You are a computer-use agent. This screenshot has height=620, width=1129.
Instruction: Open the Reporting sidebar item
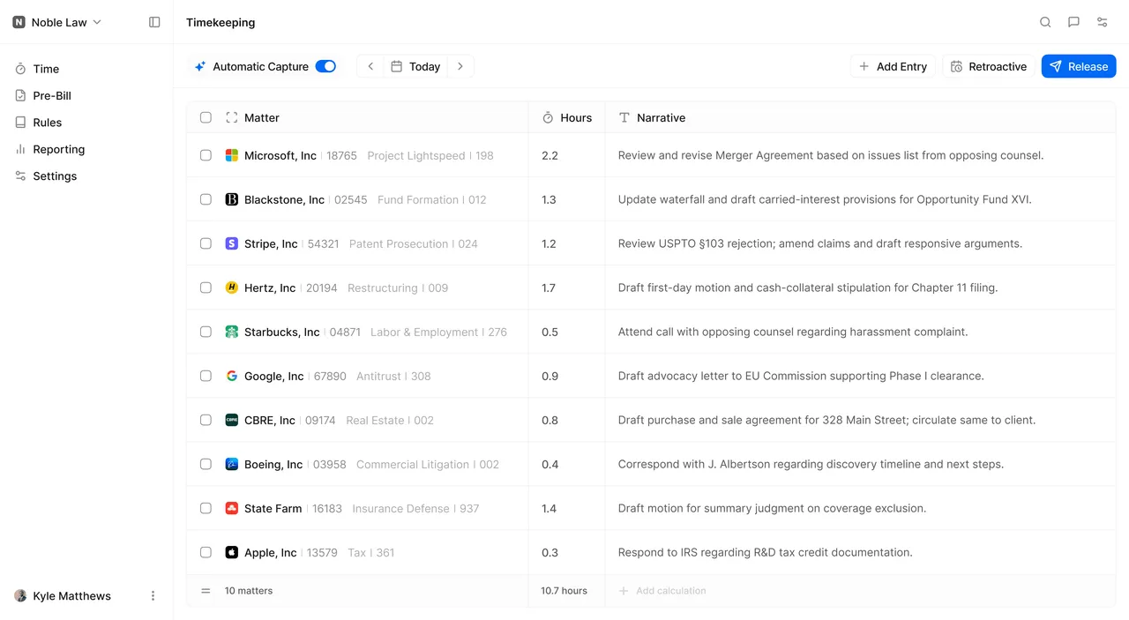click(86, 149)
